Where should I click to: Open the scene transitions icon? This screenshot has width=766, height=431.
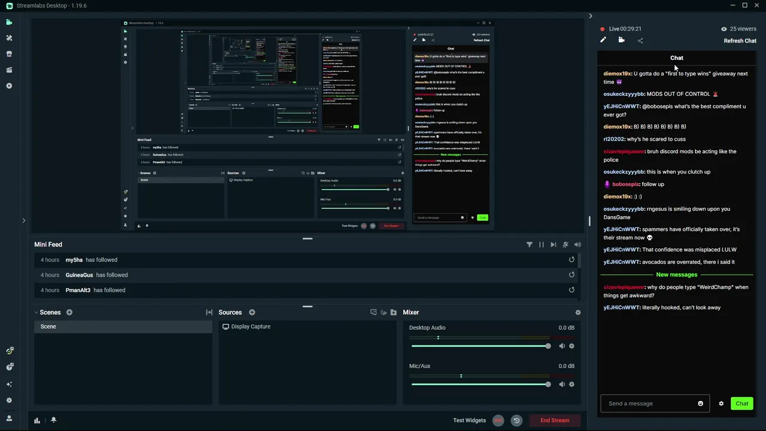click(x=209, y=312)
